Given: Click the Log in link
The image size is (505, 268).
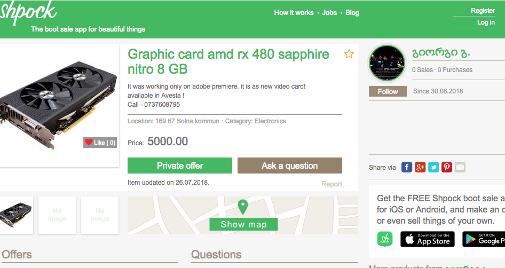Looking at the screenshot, I should (x=486, y=22).
